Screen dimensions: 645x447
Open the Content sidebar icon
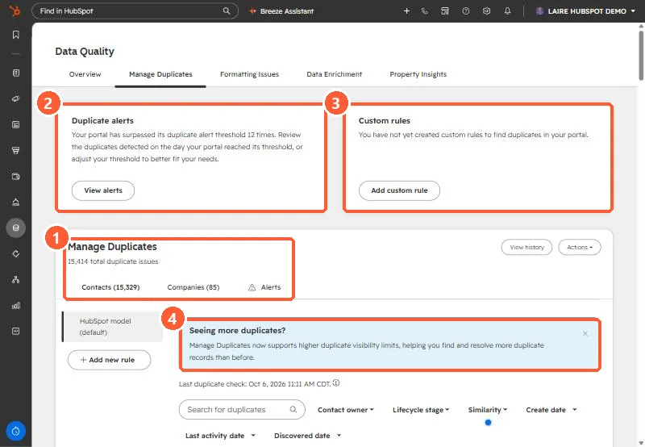point(15,124)
